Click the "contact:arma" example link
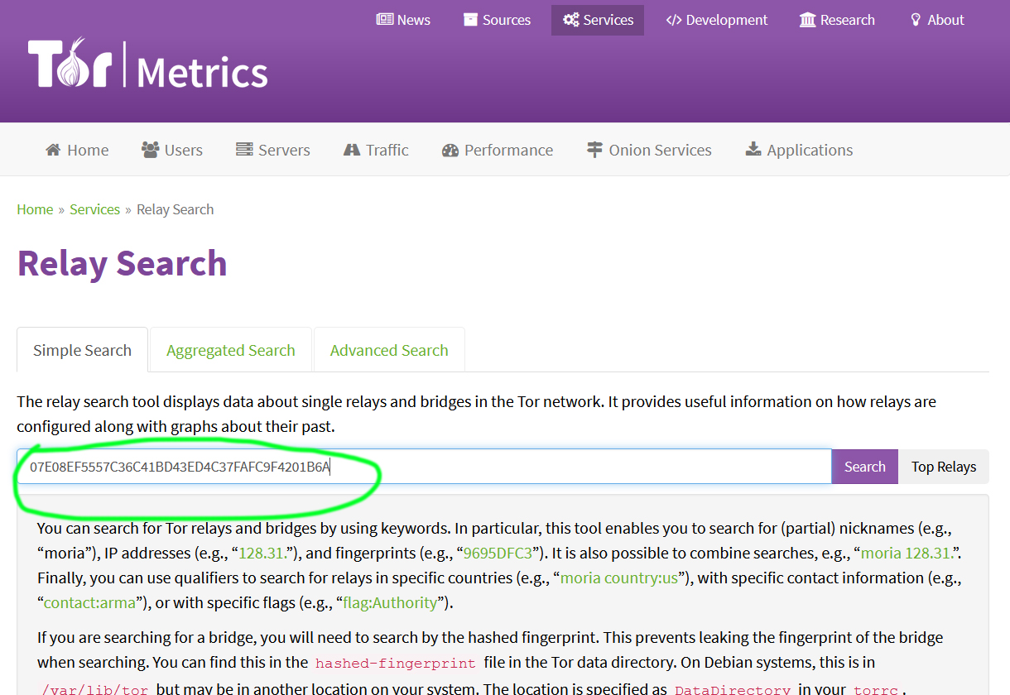The height and width of the screenshot is (695, 1010). (89, 602)
